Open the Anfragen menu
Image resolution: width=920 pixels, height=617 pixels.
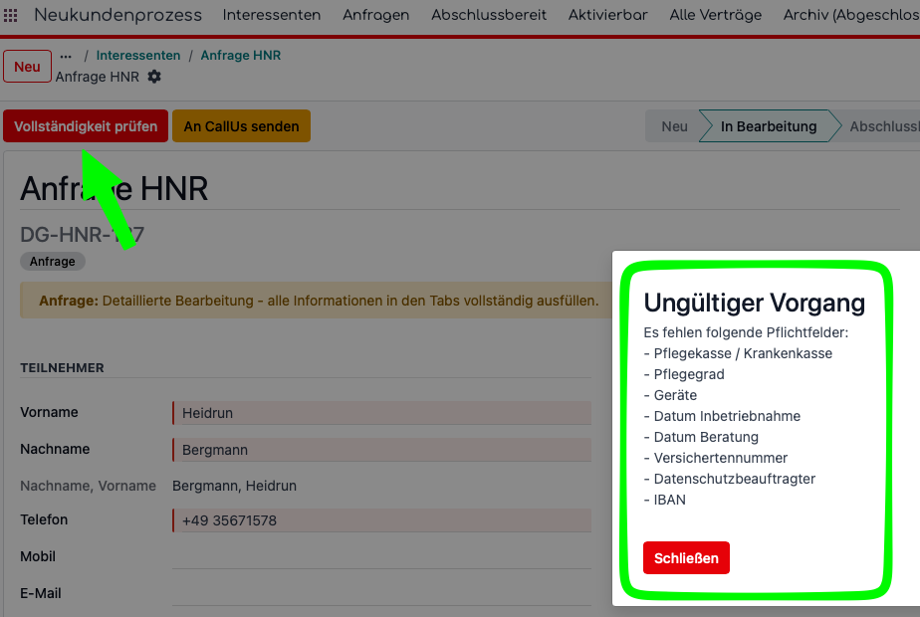[376, 15]
